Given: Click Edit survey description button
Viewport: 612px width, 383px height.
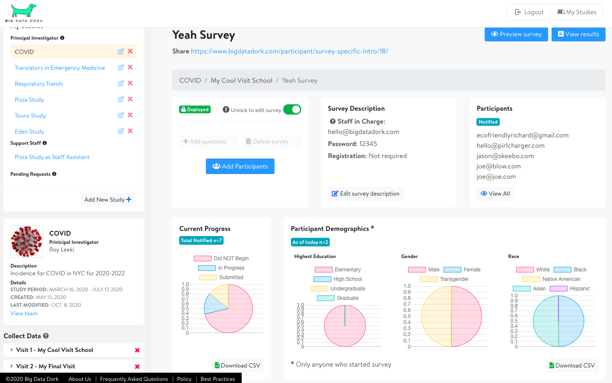Looking at the screenshot, I should pyautogui.click(x=366, y=194).
